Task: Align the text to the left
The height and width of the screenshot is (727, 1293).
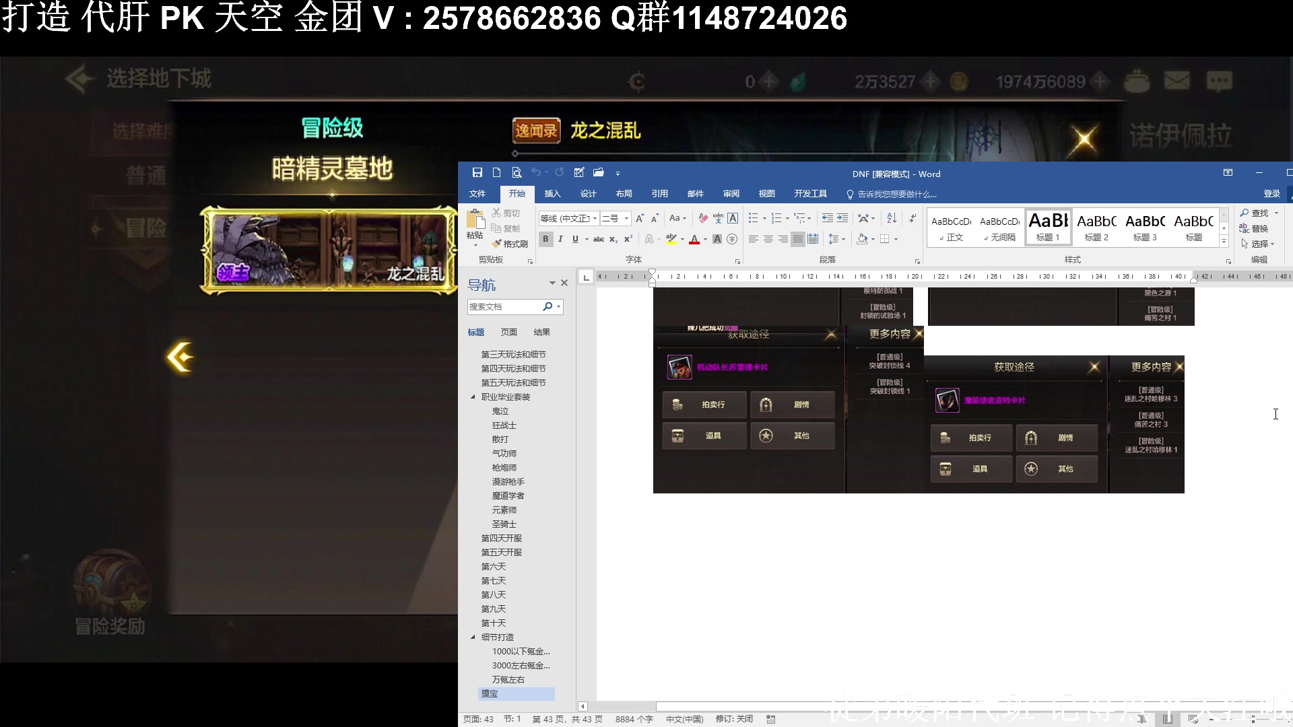Action: pyautogui.click(x=754, y=239)
